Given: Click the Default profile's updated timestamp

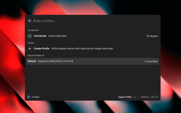Looking at the screenshot, I should (56, 61).
